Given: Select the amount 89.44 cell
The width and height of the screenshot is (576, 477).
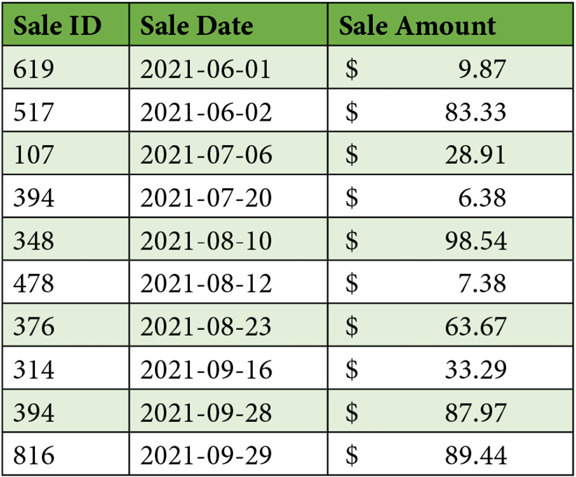Looking at the screenshot, I should (475, 456).
